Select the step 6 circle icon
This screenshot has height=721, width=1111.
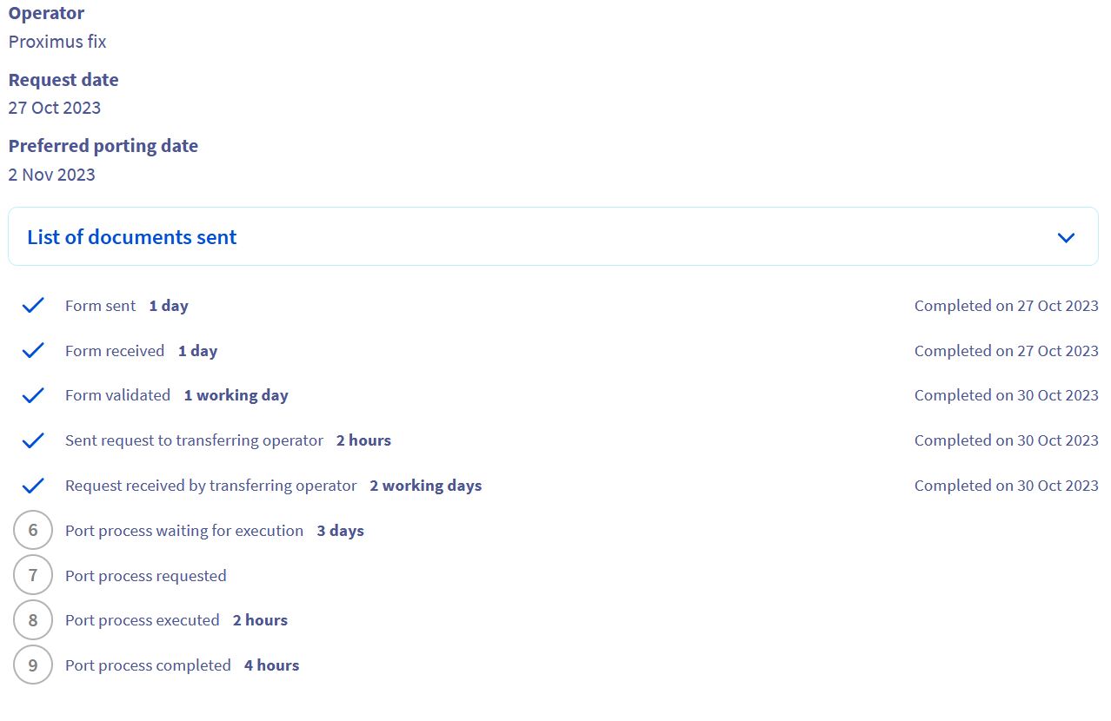tap(33, 531)
